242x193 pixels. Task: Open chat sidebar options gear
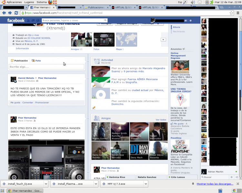coord(231,177)
